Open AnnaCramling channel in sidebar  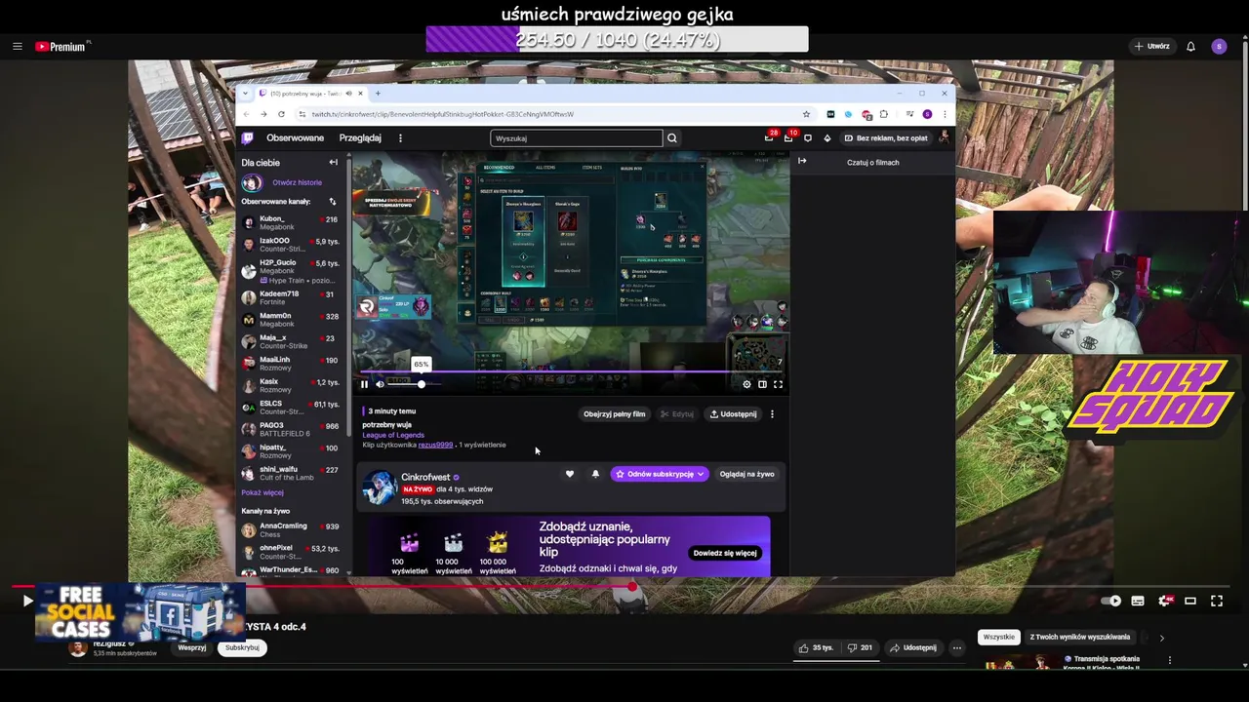(290, 529)
